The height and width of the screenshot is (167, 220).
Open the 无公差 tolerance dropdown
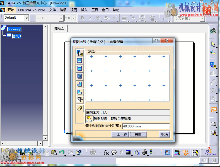pyautogui.click(x=202, y=18)
